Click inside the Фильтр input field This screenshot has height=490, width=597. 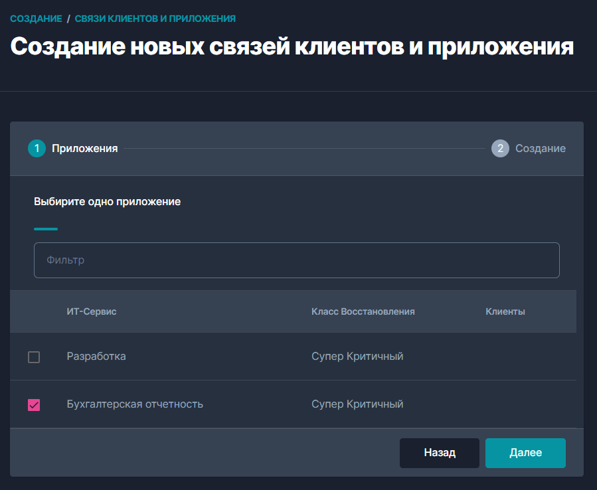pyautogui.click(x=296, y=260)
